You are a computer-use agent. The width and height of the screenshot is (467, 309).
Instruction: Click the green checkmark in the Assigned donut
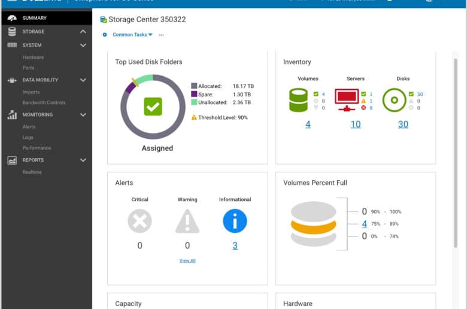tap(153, 107)
